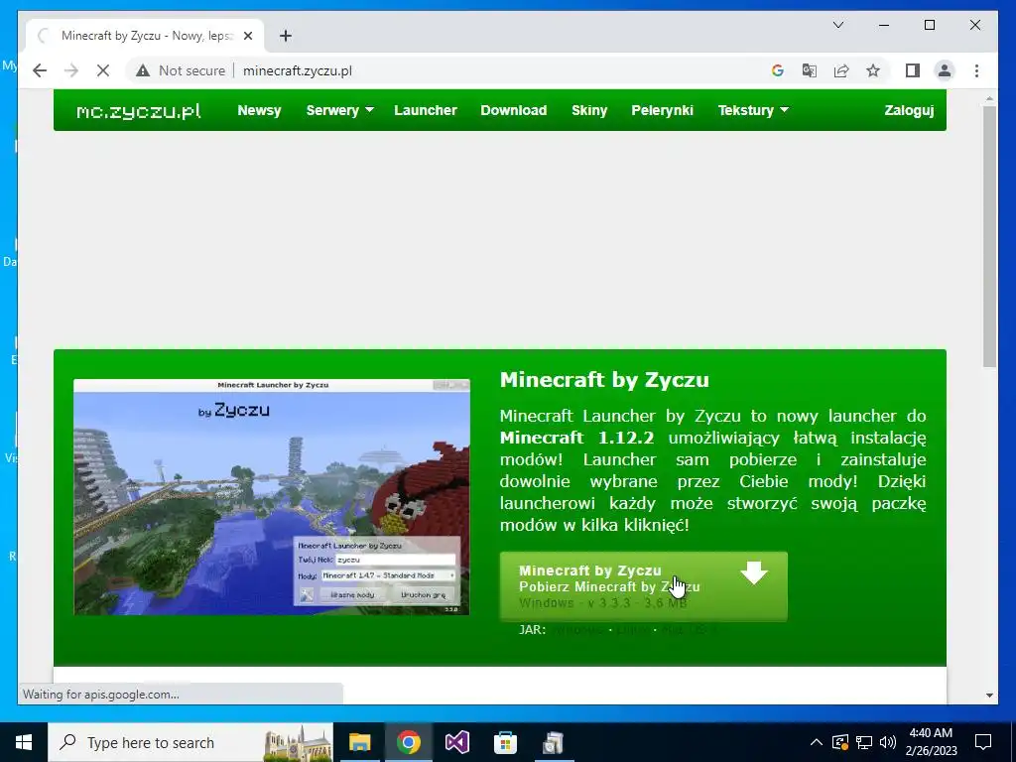The width and height of the screenshot is (1016, 762).
Task: Open Visual Studio from the taskbar
Action: click(x=456, y=742)
